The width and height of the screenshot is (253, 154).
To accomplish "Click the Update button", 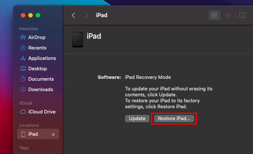I will coord(137,119).
